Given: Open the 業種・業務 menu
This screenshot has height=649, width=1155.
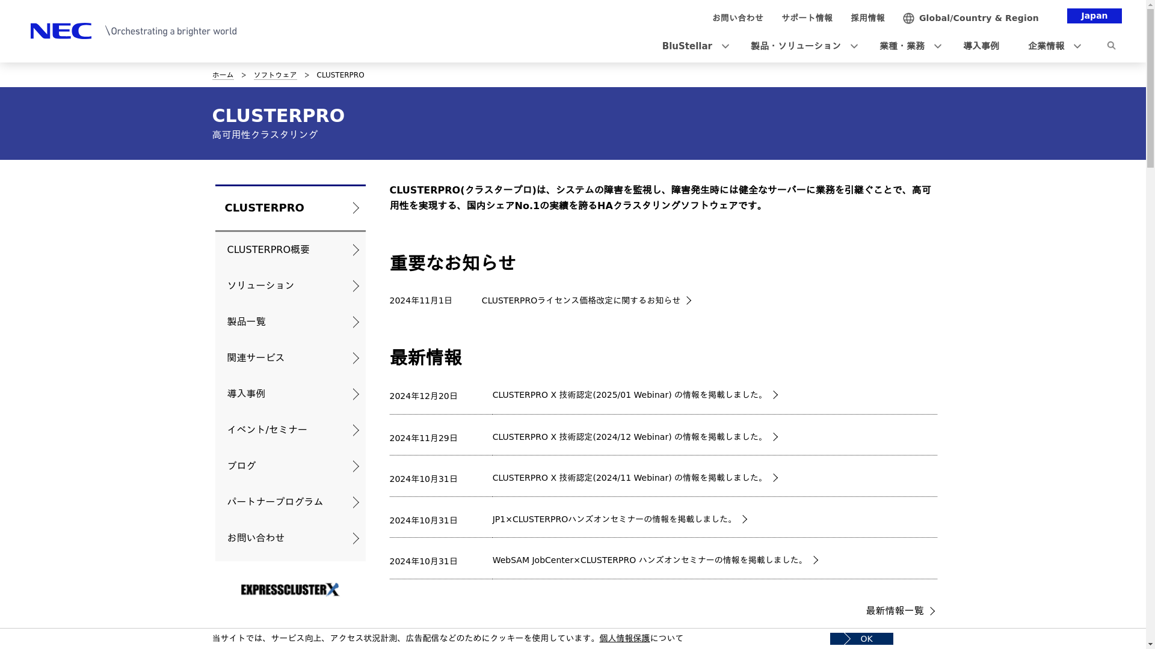Looking at the screenshot, I should pos(902,46).
